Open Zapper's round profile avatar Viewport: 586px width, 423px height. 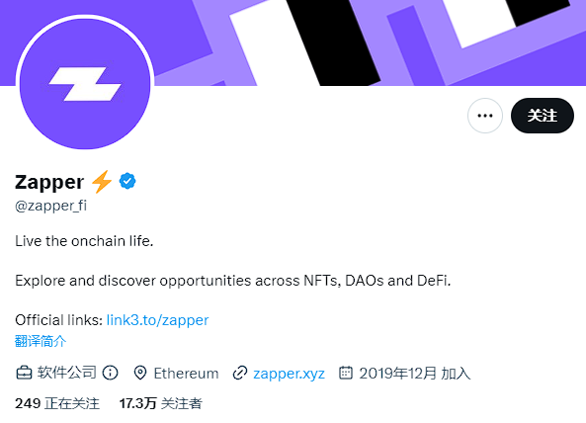[85, 84]
